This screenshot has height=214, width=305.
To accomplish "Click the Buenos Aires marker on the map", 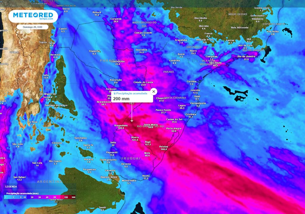I will 109,177.
